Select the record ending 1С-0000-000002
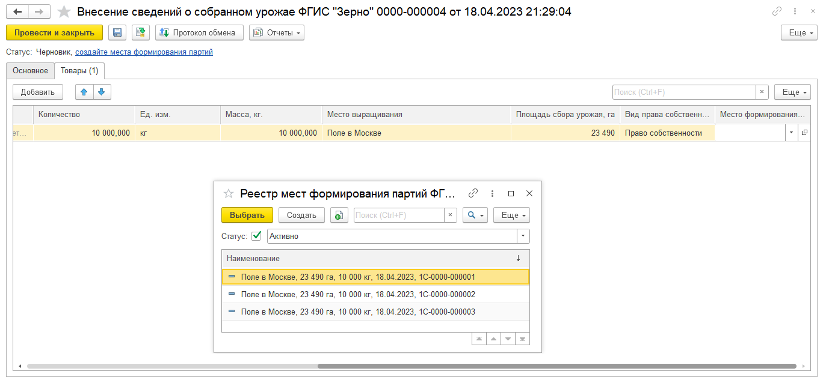829x383 pixels. (x=375, y=294)
